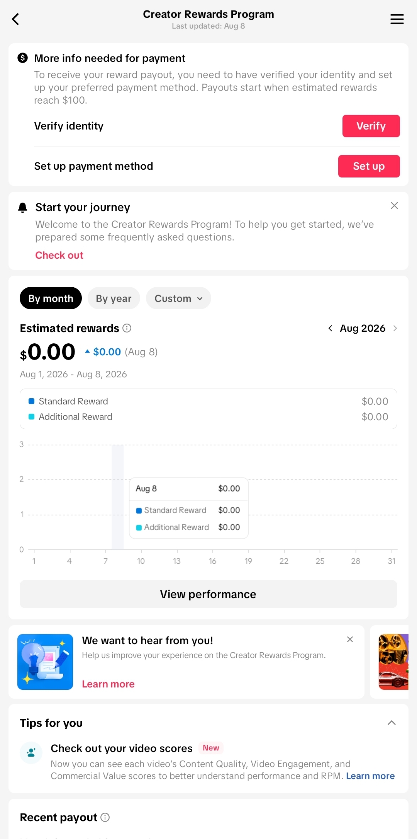The height and width of the screenshot is (839, 417).
Task: Tap the video scores tip icon
Action: [31, 752]
